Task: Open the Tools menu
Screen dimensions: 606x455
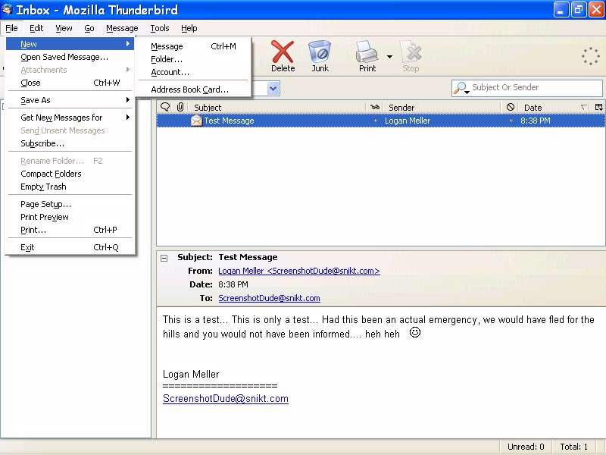Action: (x=160, y=28)
